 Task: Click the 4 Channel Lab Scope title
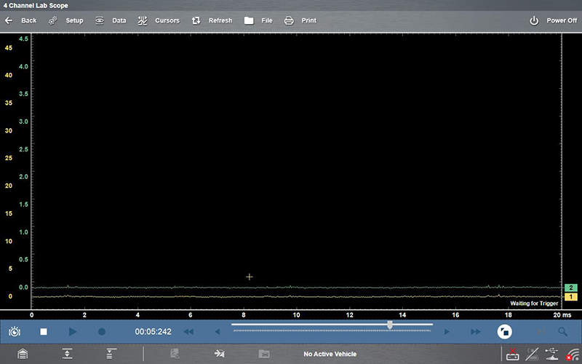36,6
